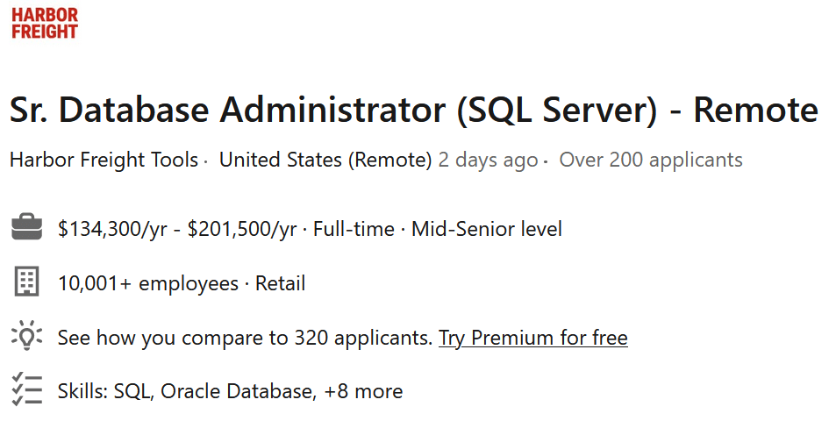
Task: Click the building icon beside employee count
Action: click(27, 282)
